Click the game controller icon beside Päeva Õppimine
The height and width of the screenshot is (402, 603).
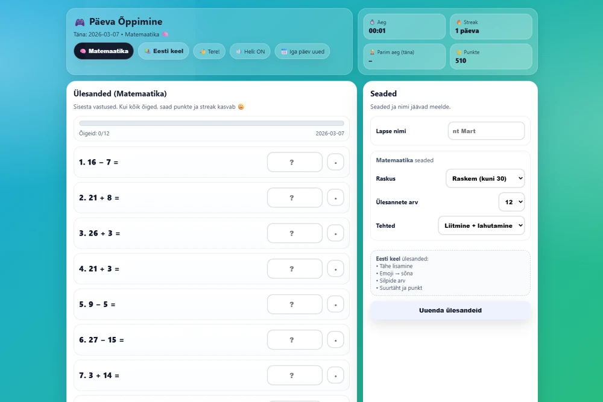[x=80, y=22]
